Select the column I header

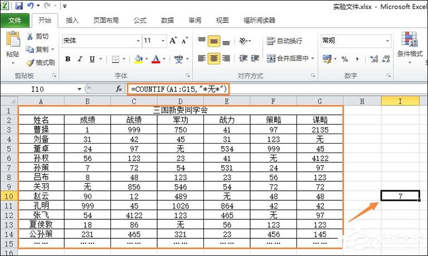[400, 101]
